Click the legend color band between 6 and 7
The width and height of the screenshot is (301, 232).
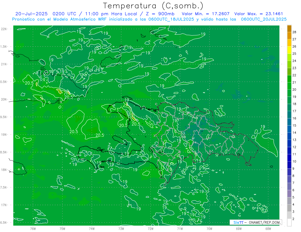289,186
